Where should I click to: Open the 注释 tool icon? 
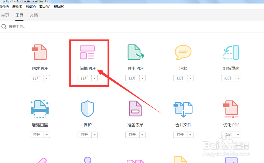coord(183,52)
